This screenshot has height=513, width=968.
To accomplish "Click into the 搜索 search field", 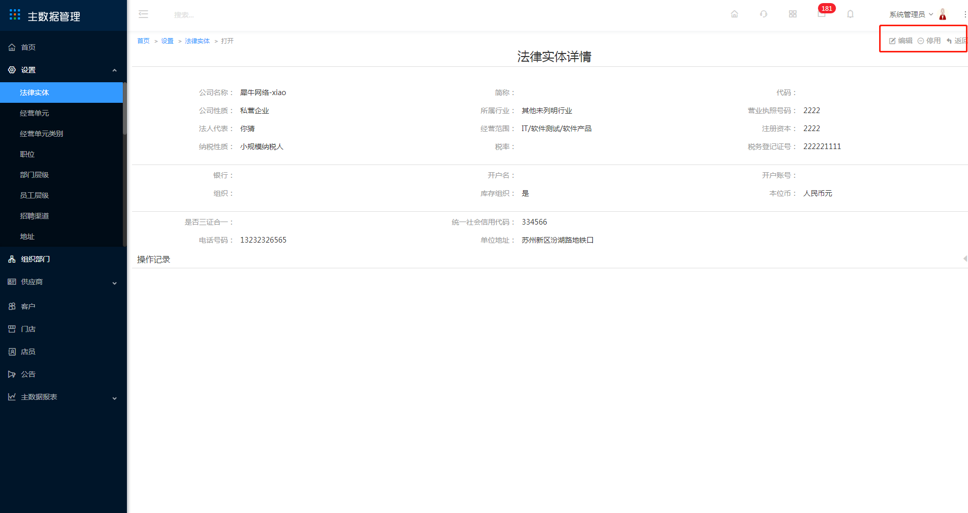I will (x=184, y=15).
